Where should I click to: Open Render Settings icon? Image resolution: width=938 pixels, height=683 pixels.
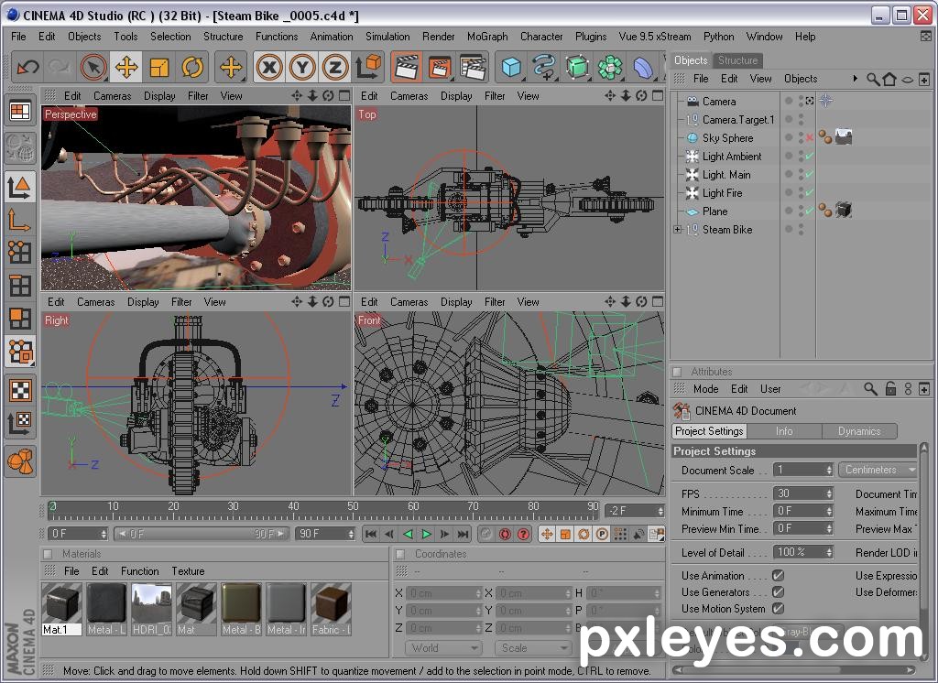point(474,67)
